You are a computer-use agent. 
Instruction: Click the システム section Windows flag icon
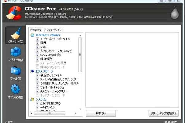(32, 99)
